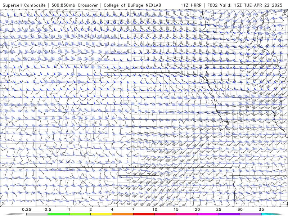Click the 7 label on the color scale
The height and width of the screenshot is (216, 288).
tap(133, 210)
